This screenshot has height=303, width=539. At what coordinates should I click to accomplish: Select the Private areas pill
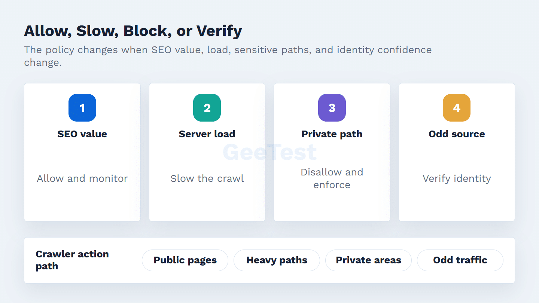368,260
